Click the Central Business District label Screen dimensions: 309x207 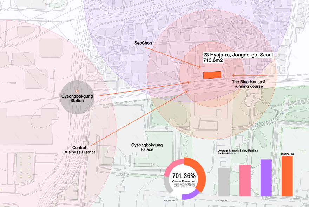(x=79, y=150)
